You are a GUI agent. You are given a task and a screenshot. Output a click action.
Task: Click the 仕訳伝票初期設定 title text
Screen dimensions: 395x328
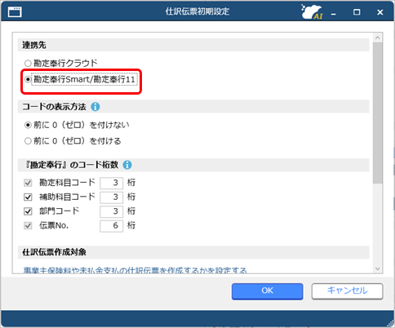(197, 11)
